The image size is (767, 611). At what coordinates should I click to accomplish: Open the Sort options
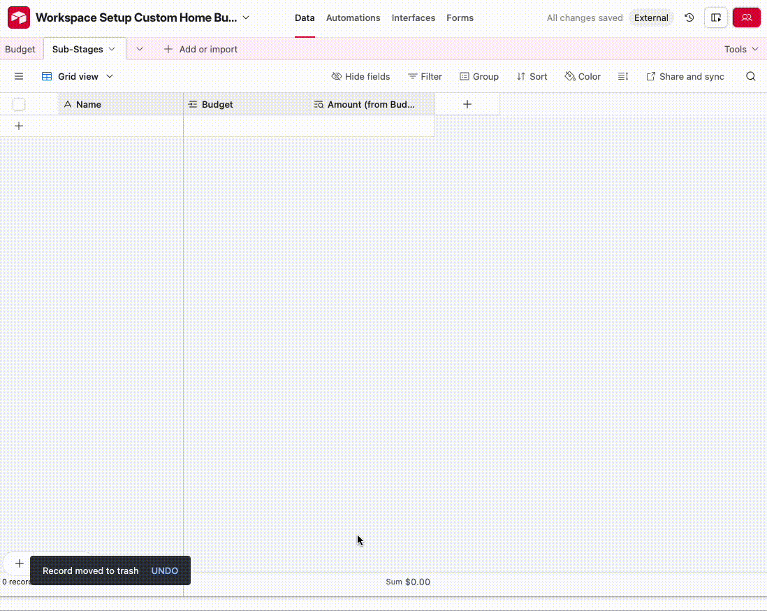(x=532, y=76)
